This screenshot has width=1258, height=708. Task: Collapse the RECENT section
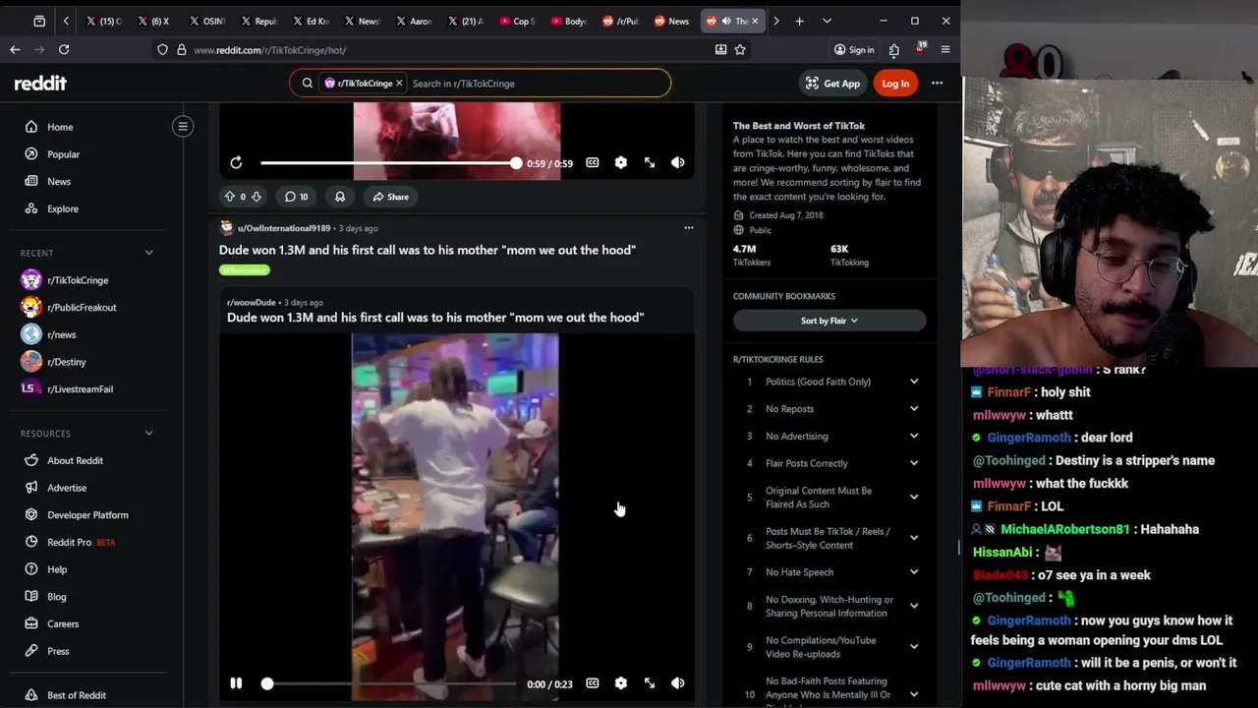pyautogui.click(x=148, y=253)
